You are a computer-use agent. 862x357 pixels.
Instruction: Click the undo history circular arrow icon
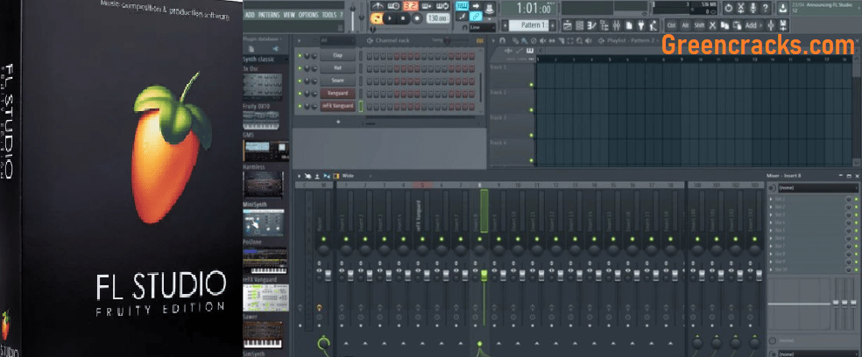pos(729,8)
